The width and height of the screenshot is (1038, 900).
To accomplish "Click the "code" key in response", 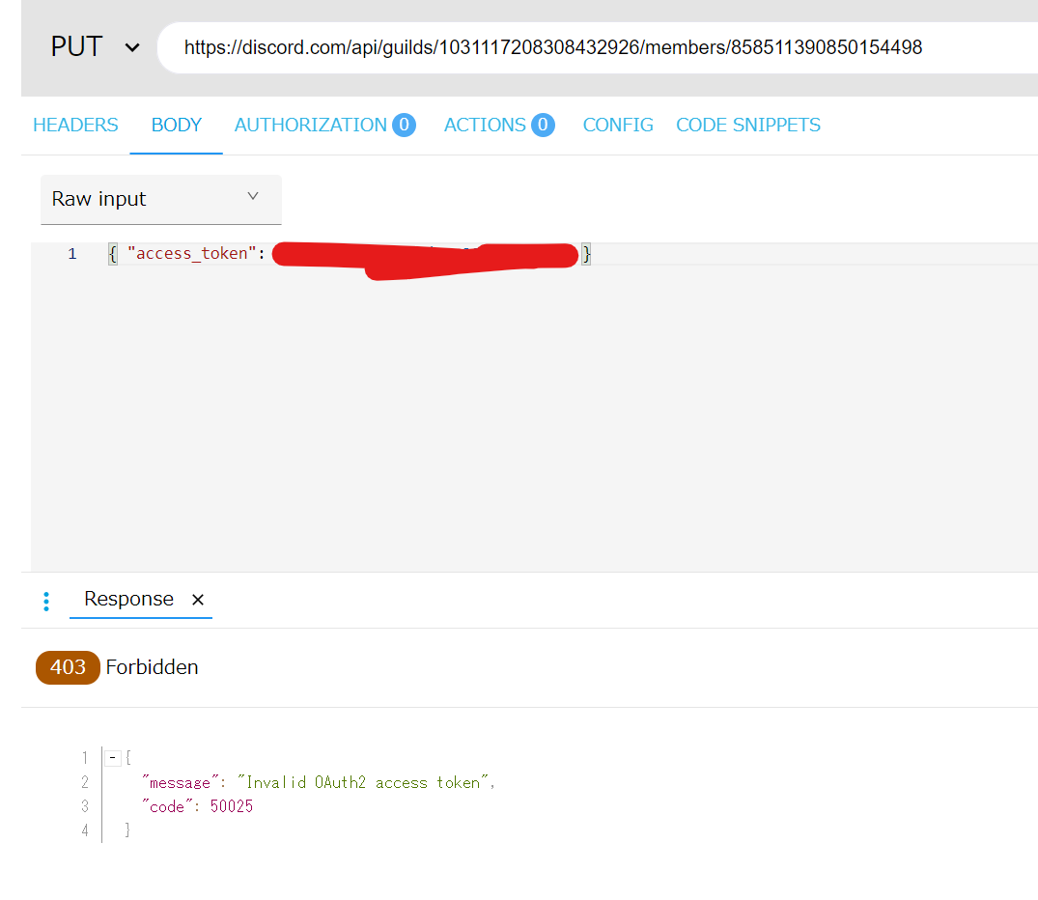I will click(167, 806).
